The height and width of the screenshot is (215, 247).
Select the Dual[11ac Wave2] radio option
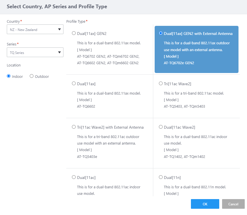click(161, 127)
